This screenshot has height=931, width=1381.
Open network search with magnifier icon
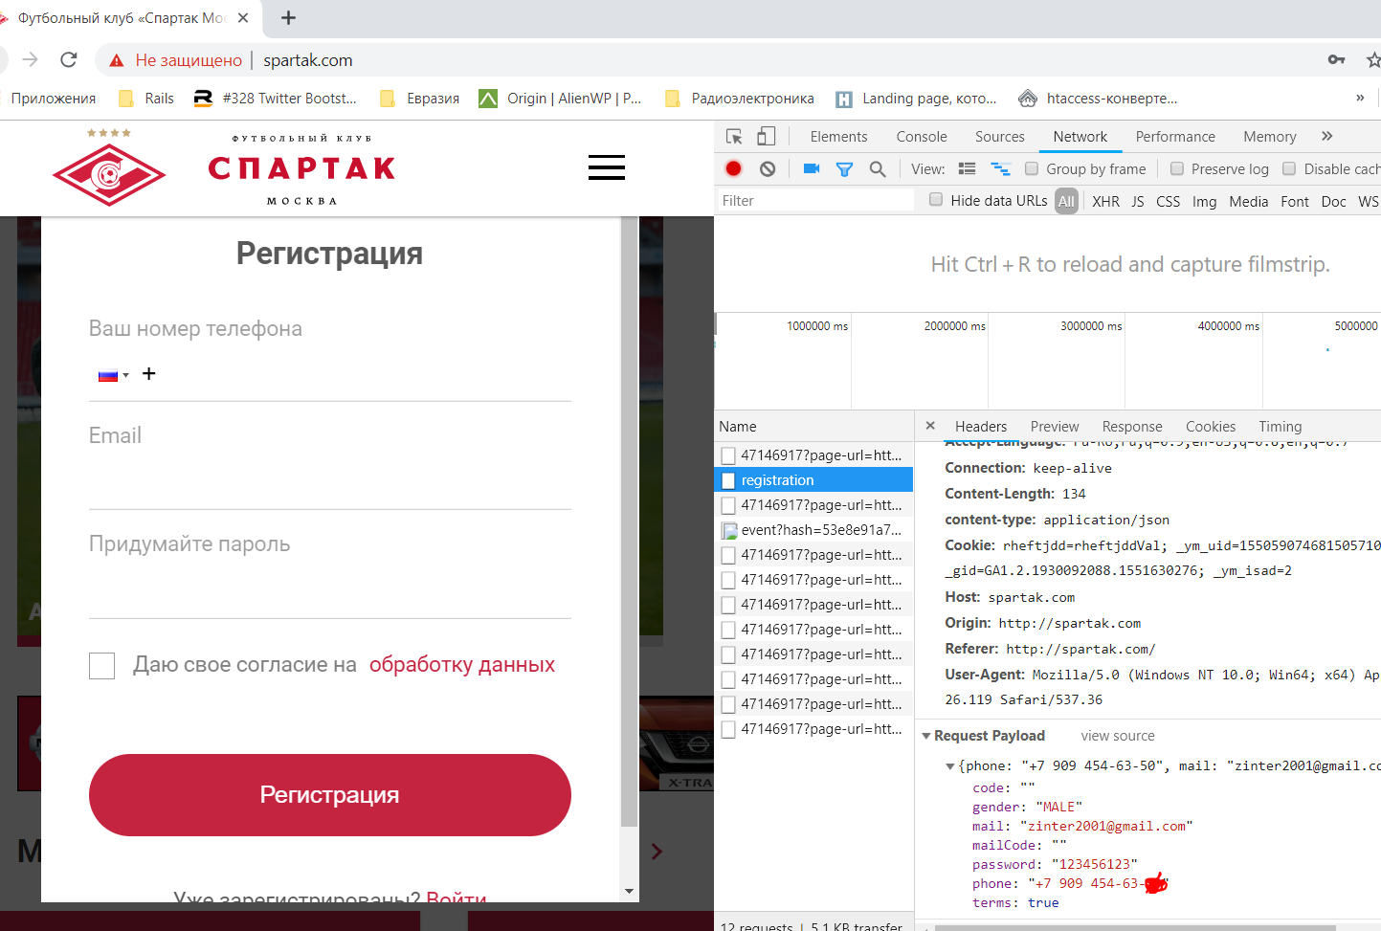click(x=878, y=169)
